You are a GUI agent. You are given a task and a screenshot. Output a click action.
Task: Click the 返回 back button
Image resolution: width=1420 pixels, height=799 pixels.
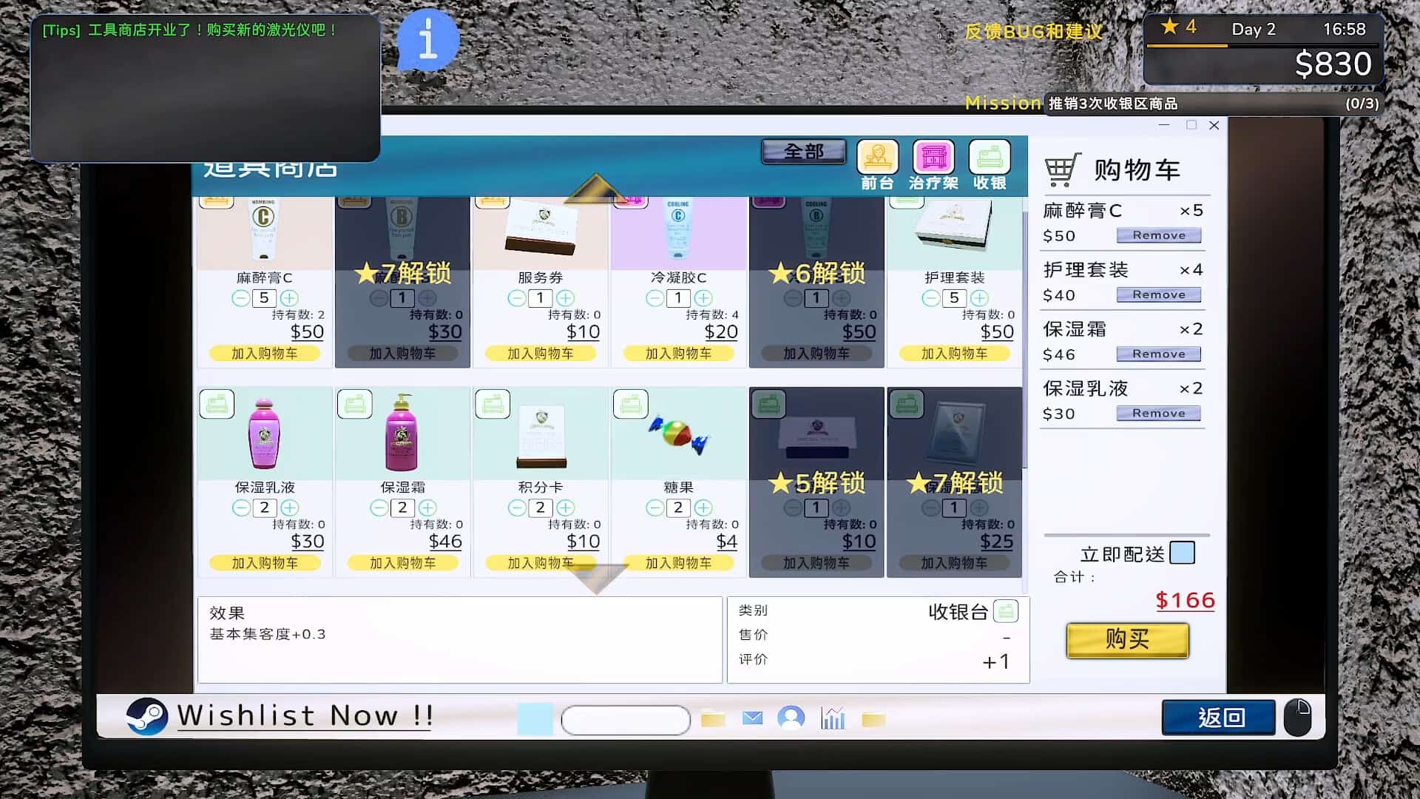point(1219,717)
